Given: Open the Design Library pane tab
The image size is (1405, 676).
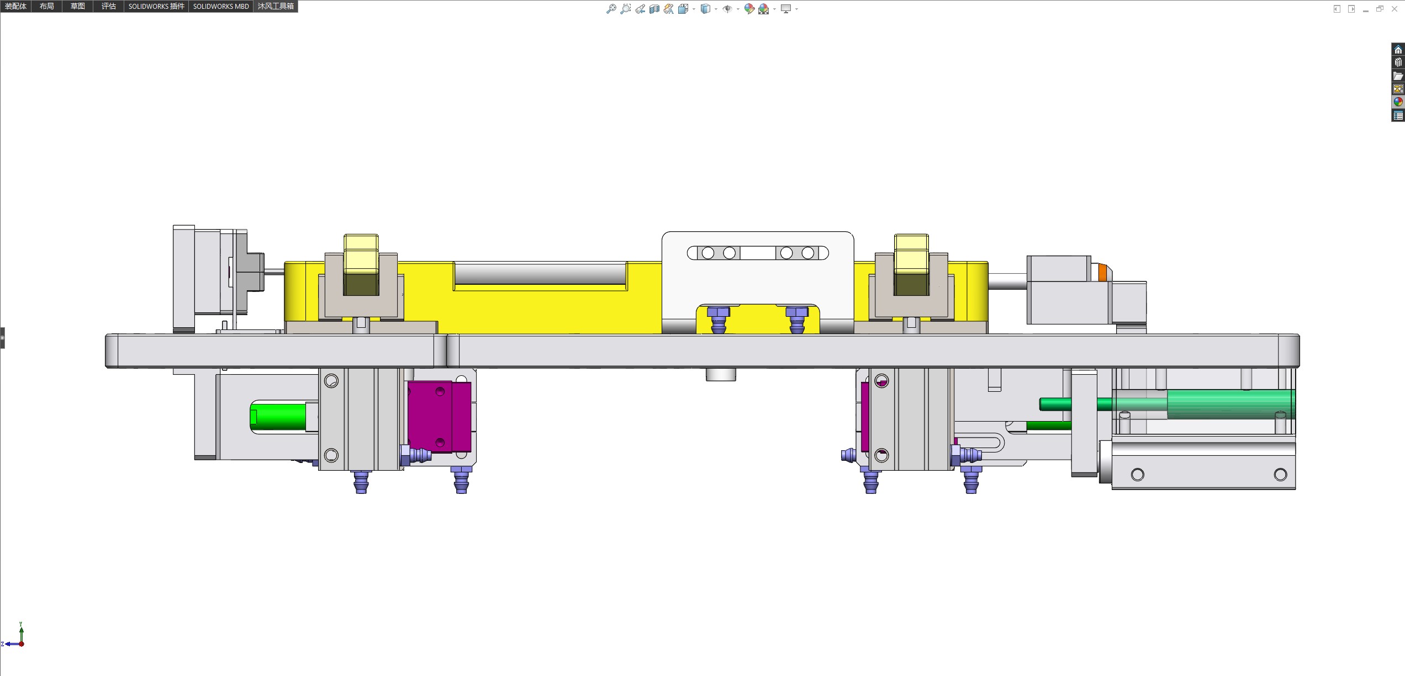Looking at the screenshot, I should tap(1398, 63).
